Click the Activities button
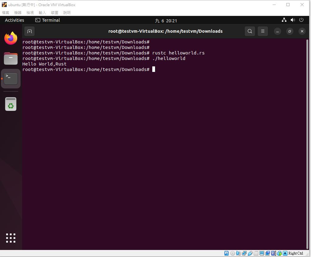 (x=14, y=20)
